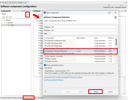Click the down arrow of the background window's scrollbar
Screen dimensions: 128x100
click(x=124, y=94)
